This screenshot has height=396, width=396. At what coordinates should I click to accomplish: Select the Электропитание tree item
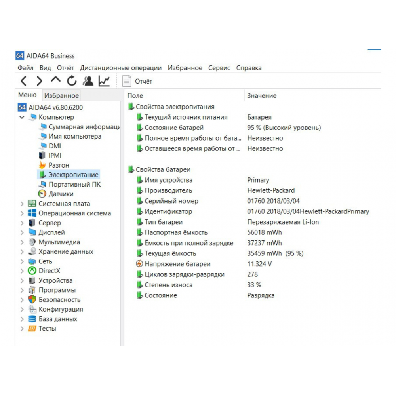(74, 175)
